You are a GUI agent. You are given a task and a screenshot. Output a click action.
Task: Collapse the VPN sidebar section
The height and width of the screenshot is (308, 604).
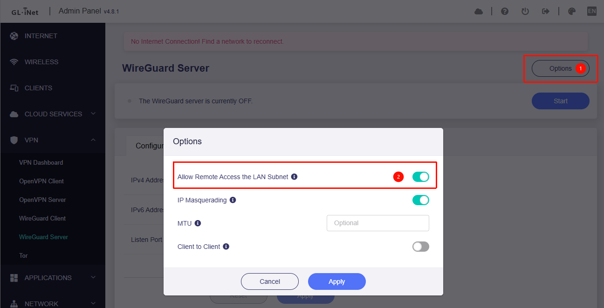point(53,140)
